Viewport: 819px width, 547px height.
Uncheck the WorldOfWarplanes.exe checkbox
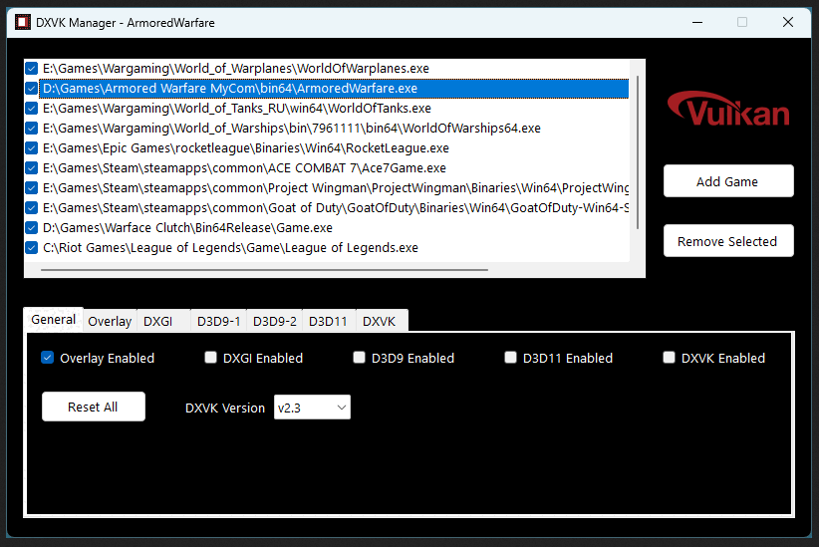click(x=31, y=69)
